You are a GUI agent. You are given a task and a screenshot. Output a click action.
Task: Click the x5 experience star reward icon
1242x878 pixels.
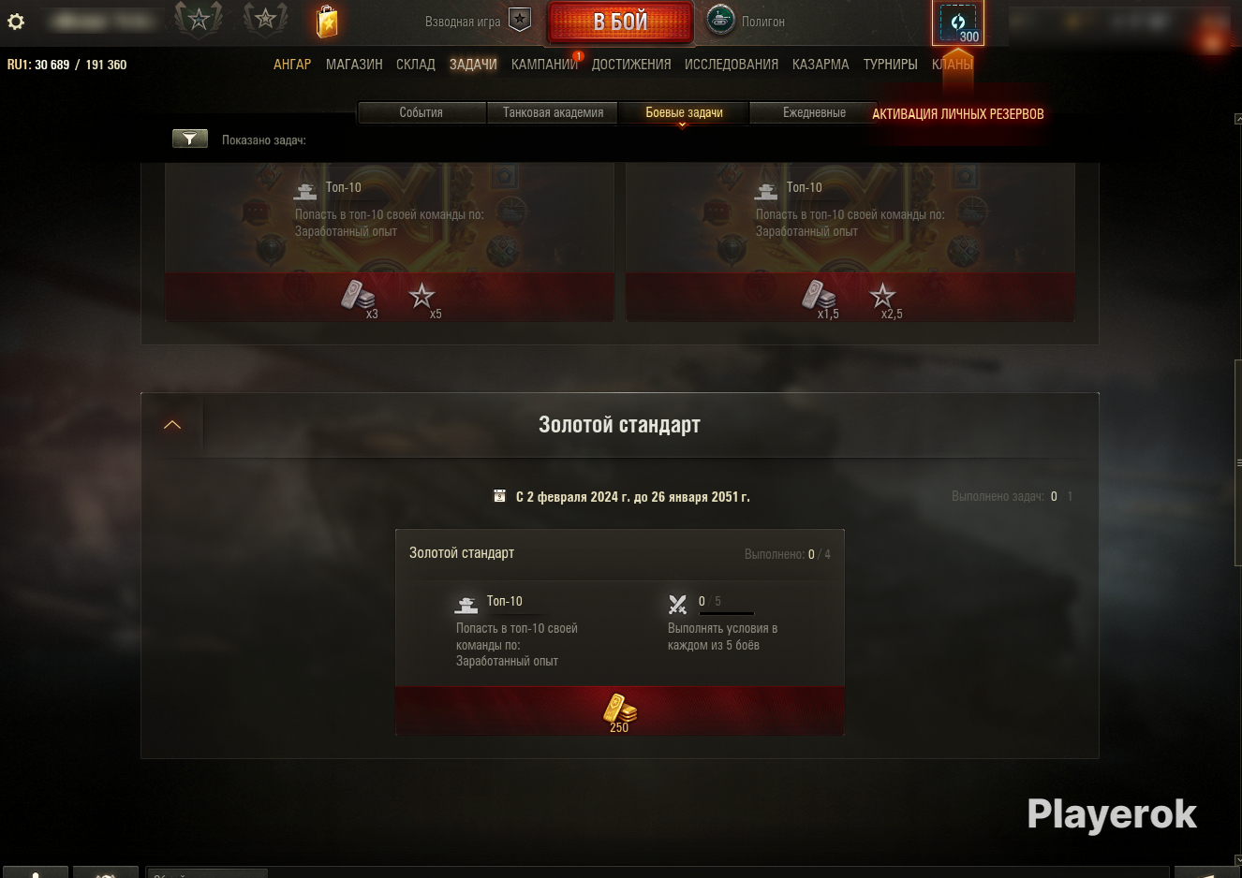click(x=423, y=299)
